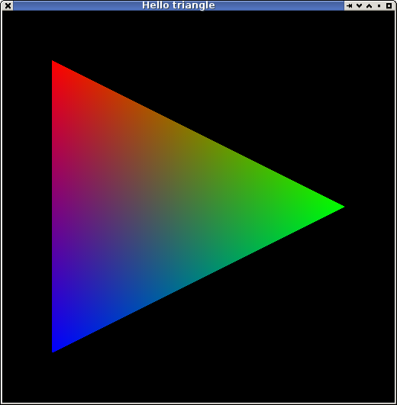Click the large hollow square maximize icon
Image resolution: width=397 pixels, height=405 pixels.
(389, 5)
